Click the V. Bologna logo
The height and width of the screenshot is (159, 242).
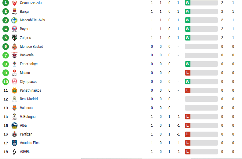[14, 117]
